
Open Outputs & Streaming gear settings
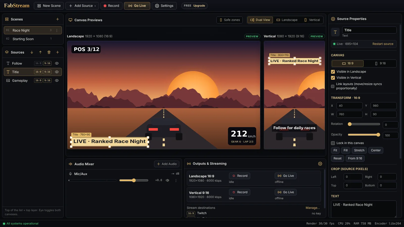tap(320, 164)
